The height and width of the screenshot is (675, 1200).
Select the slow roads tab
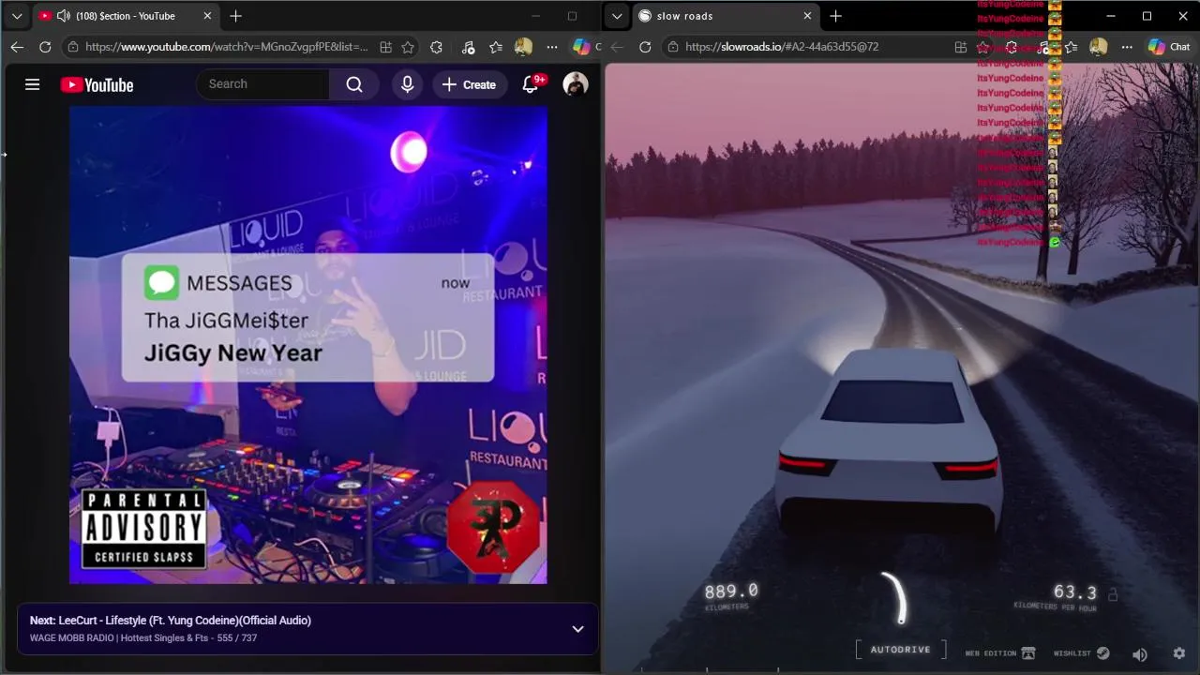click(x=726, y=16)
